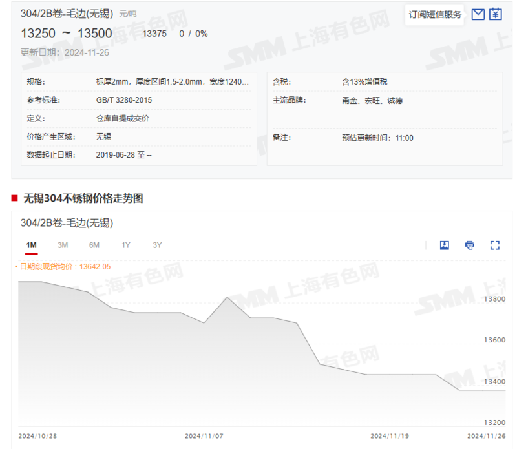Show the 1Y price trend
The height and width of the screenshot is (449, 517).
click(125, 245)
